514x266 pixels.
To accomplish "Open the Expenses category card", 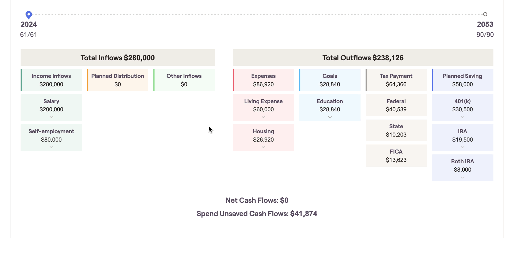I will tap(263, 80).
